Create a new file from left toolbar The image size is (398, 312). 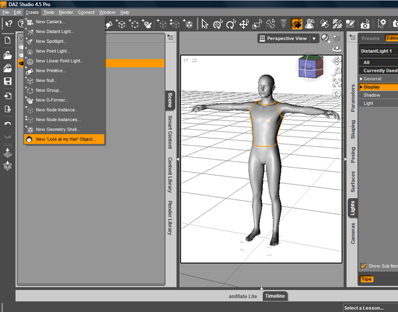7,40
